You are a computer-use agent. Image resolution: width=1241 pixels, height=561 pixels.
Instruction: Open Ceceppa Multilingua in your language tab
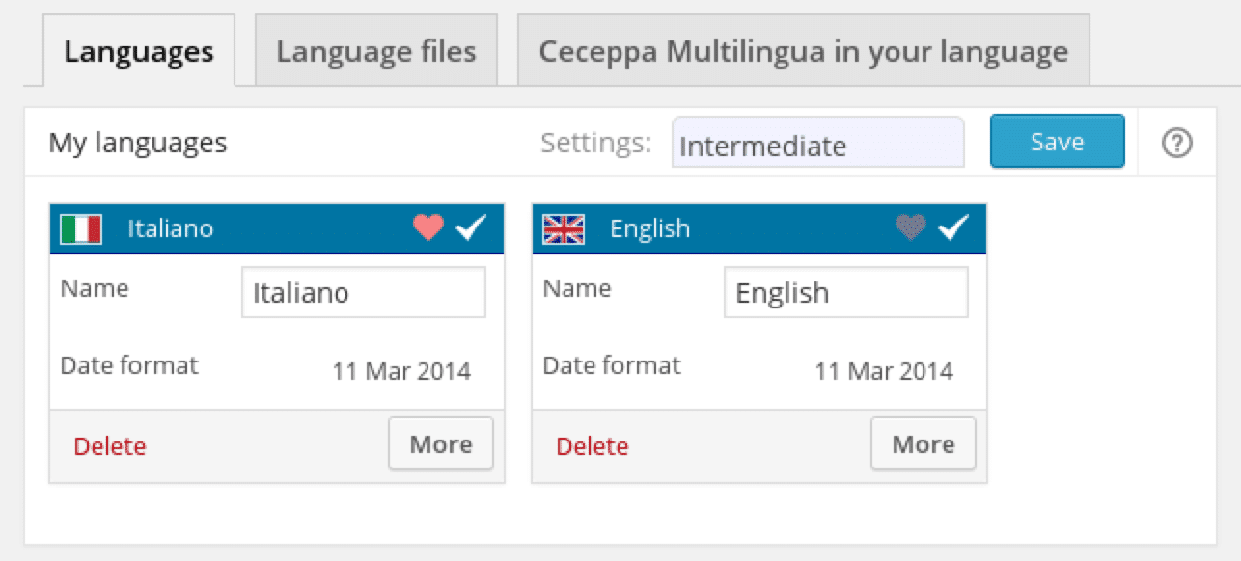[x=804, y=50]
